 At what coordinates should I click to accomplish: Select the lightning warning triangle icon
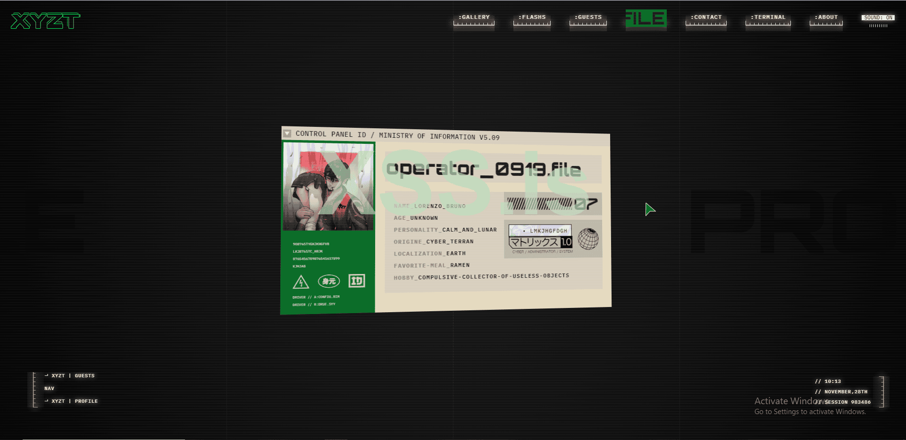tap(302, 282)
